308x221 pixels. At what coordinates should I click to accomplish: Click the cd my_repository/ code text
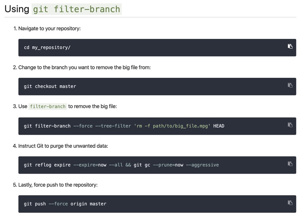(x=47, y=47)
